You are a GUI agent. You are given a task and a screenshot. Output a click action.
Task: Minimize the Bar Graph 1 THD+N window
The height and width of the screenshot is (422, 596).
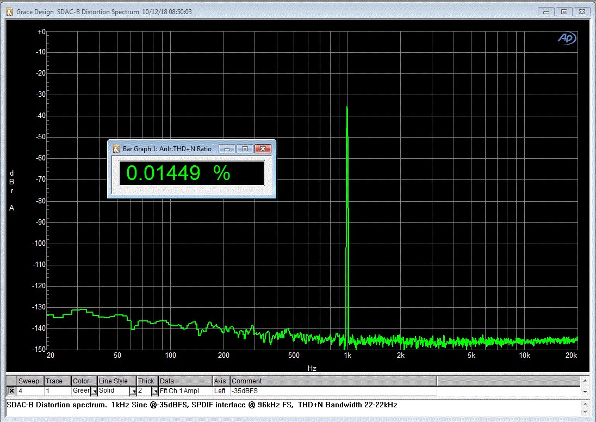[x=229, y=148]
